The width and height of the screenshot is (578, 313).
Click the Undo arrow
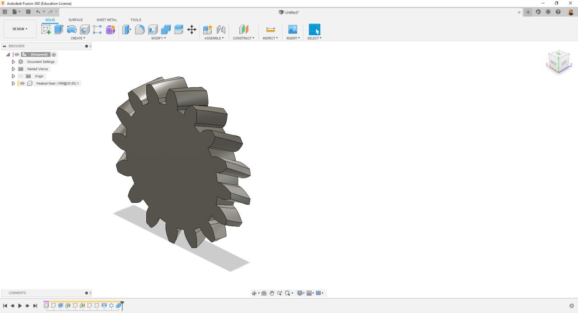click(38, 12)
